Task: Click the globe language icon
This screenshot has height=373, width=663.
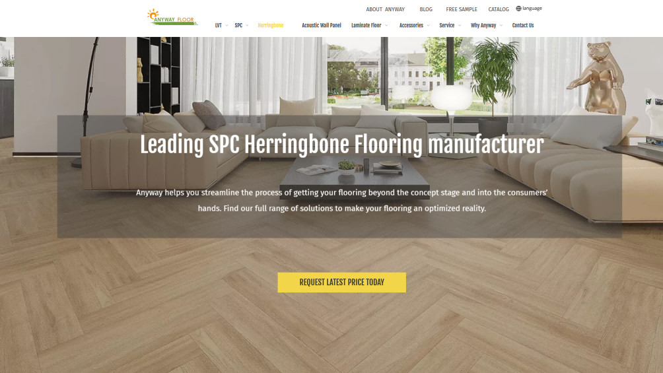Action: (518, 9)
